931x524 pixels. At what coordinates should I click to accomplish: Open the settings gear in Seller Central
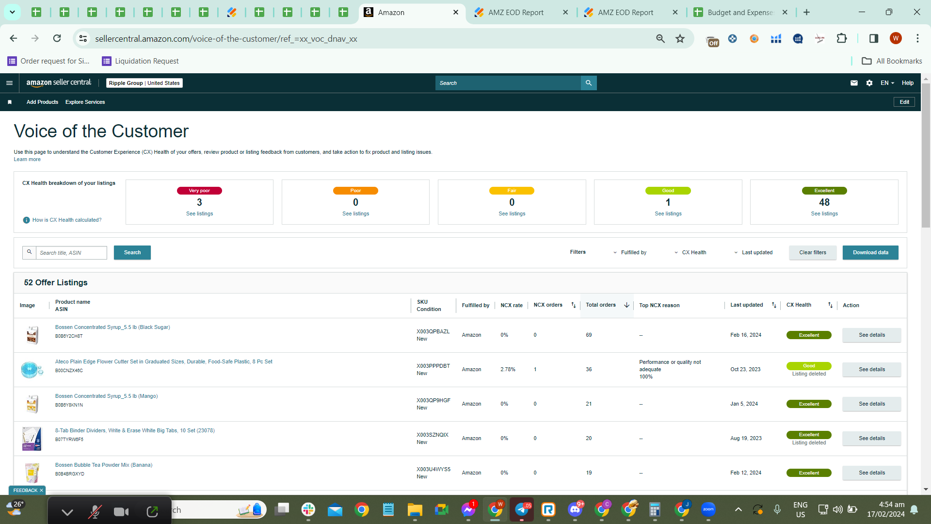click(x=869, y=83)
